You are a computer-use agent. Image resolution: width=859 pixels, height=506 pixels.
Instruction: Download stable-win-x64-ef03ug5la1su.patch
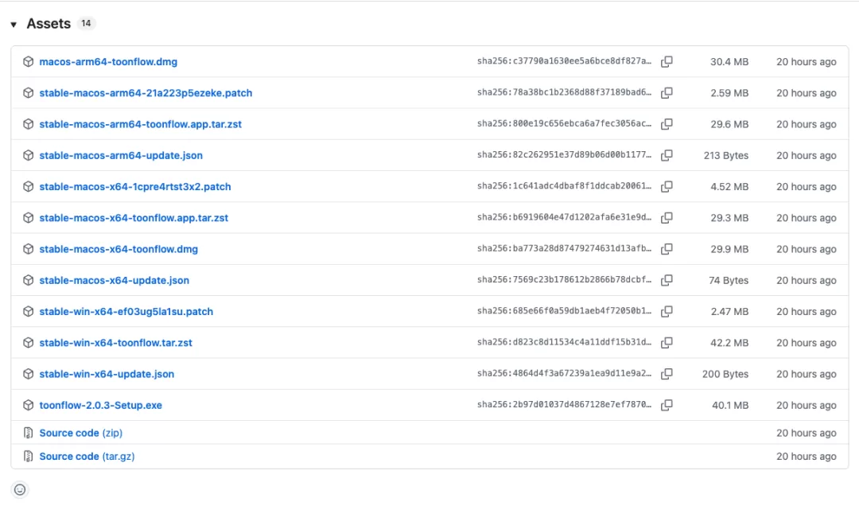(126, 312)
